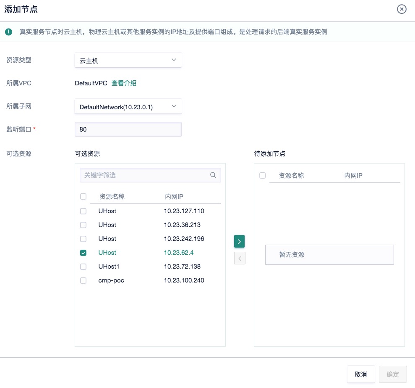Toggle select-all checkbox in 待添加节点 header
Image resolution: width=415 pixels, height=388 pixels.
263,175
